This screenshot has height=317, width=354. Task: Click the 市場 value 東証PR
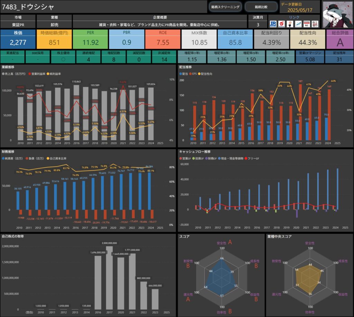(18, 25)
